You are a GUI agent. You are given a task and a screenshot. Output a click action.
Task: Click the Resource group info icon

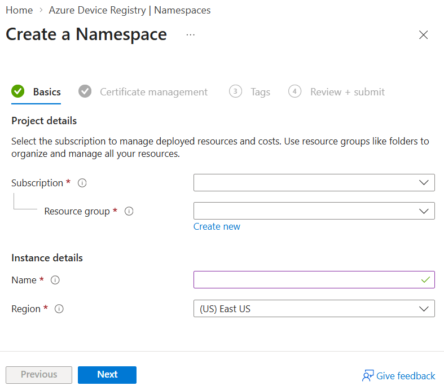pos(129,211)
